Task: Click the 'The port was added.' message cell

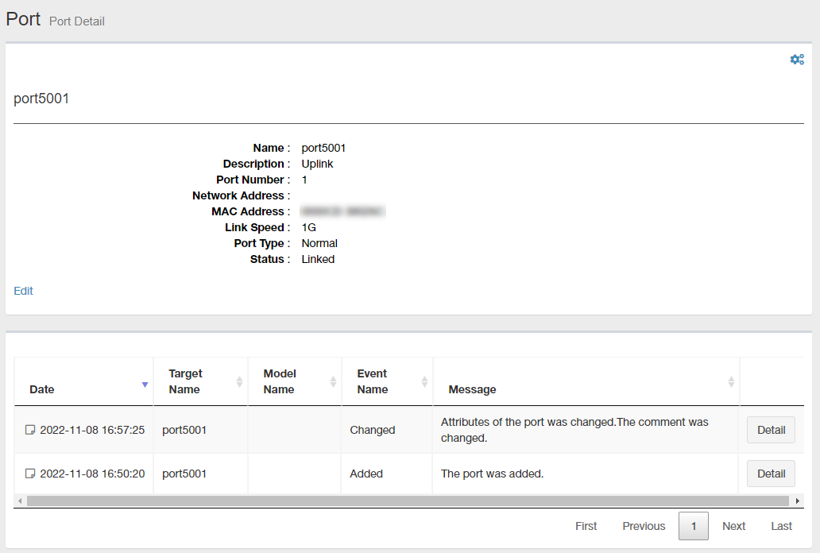Action: click(x=492, y=474)
